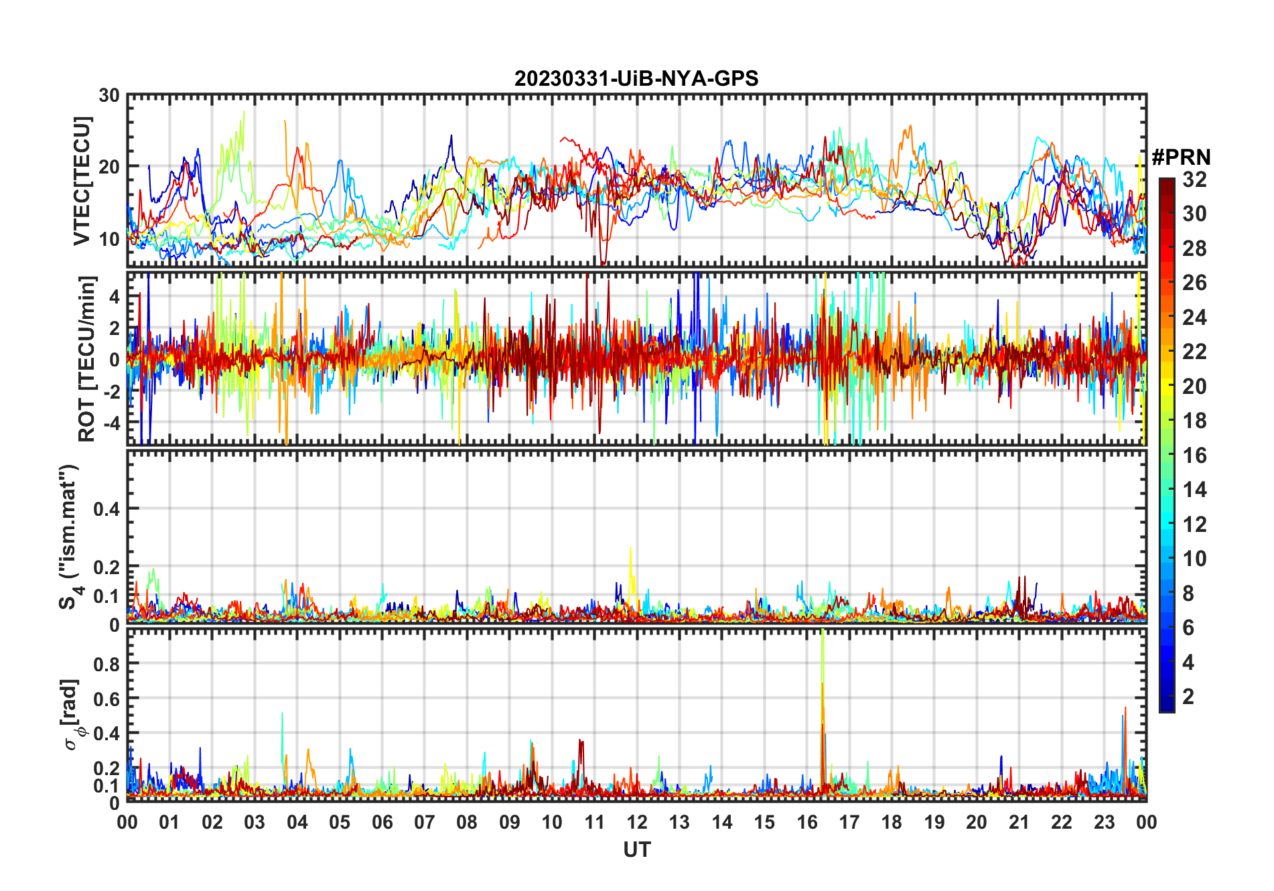Click the UT hour tick label 01
Screen dimensions: 1274x891
click(169, 823)
